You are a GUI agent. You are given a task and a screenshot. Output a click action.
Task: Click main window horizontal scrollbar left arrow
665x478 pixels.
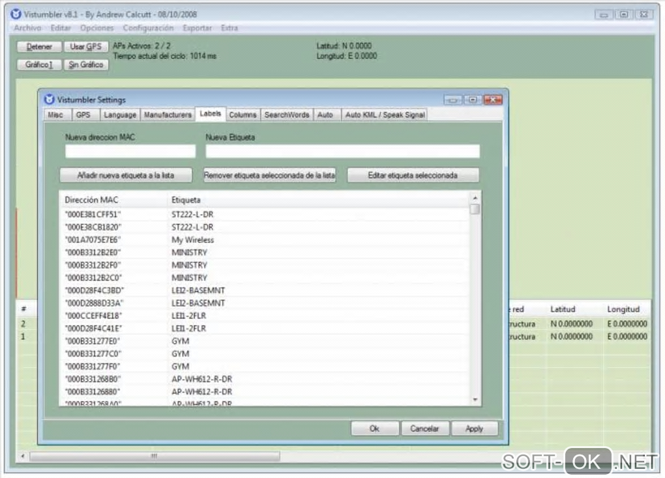(x=23, y=457)
